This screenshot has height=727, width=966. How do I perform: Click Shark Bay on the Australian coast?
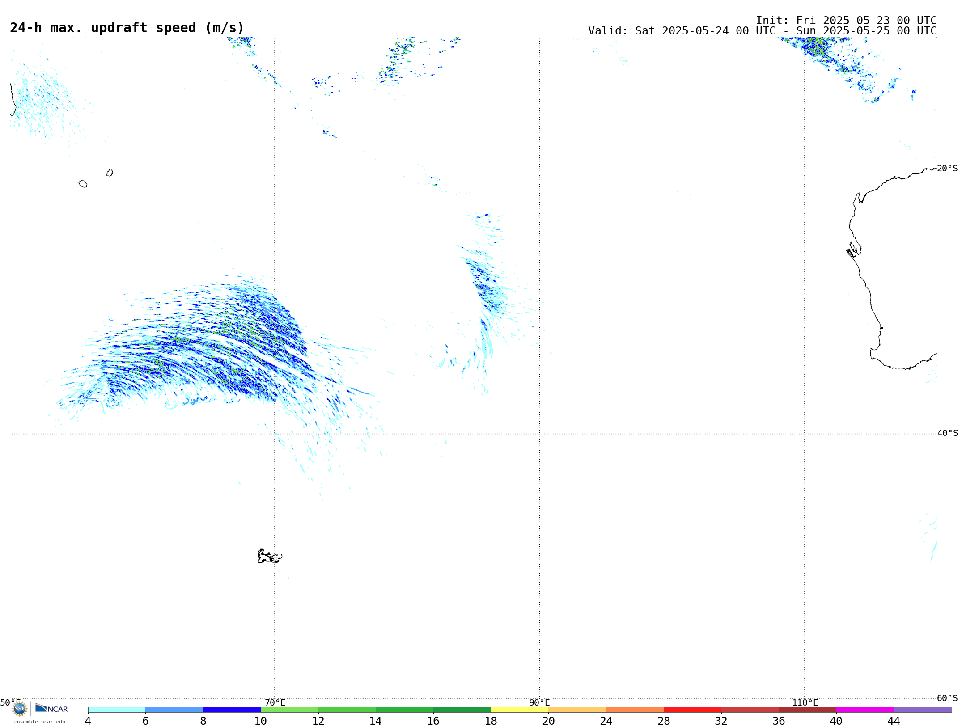[x=854, y=250]
